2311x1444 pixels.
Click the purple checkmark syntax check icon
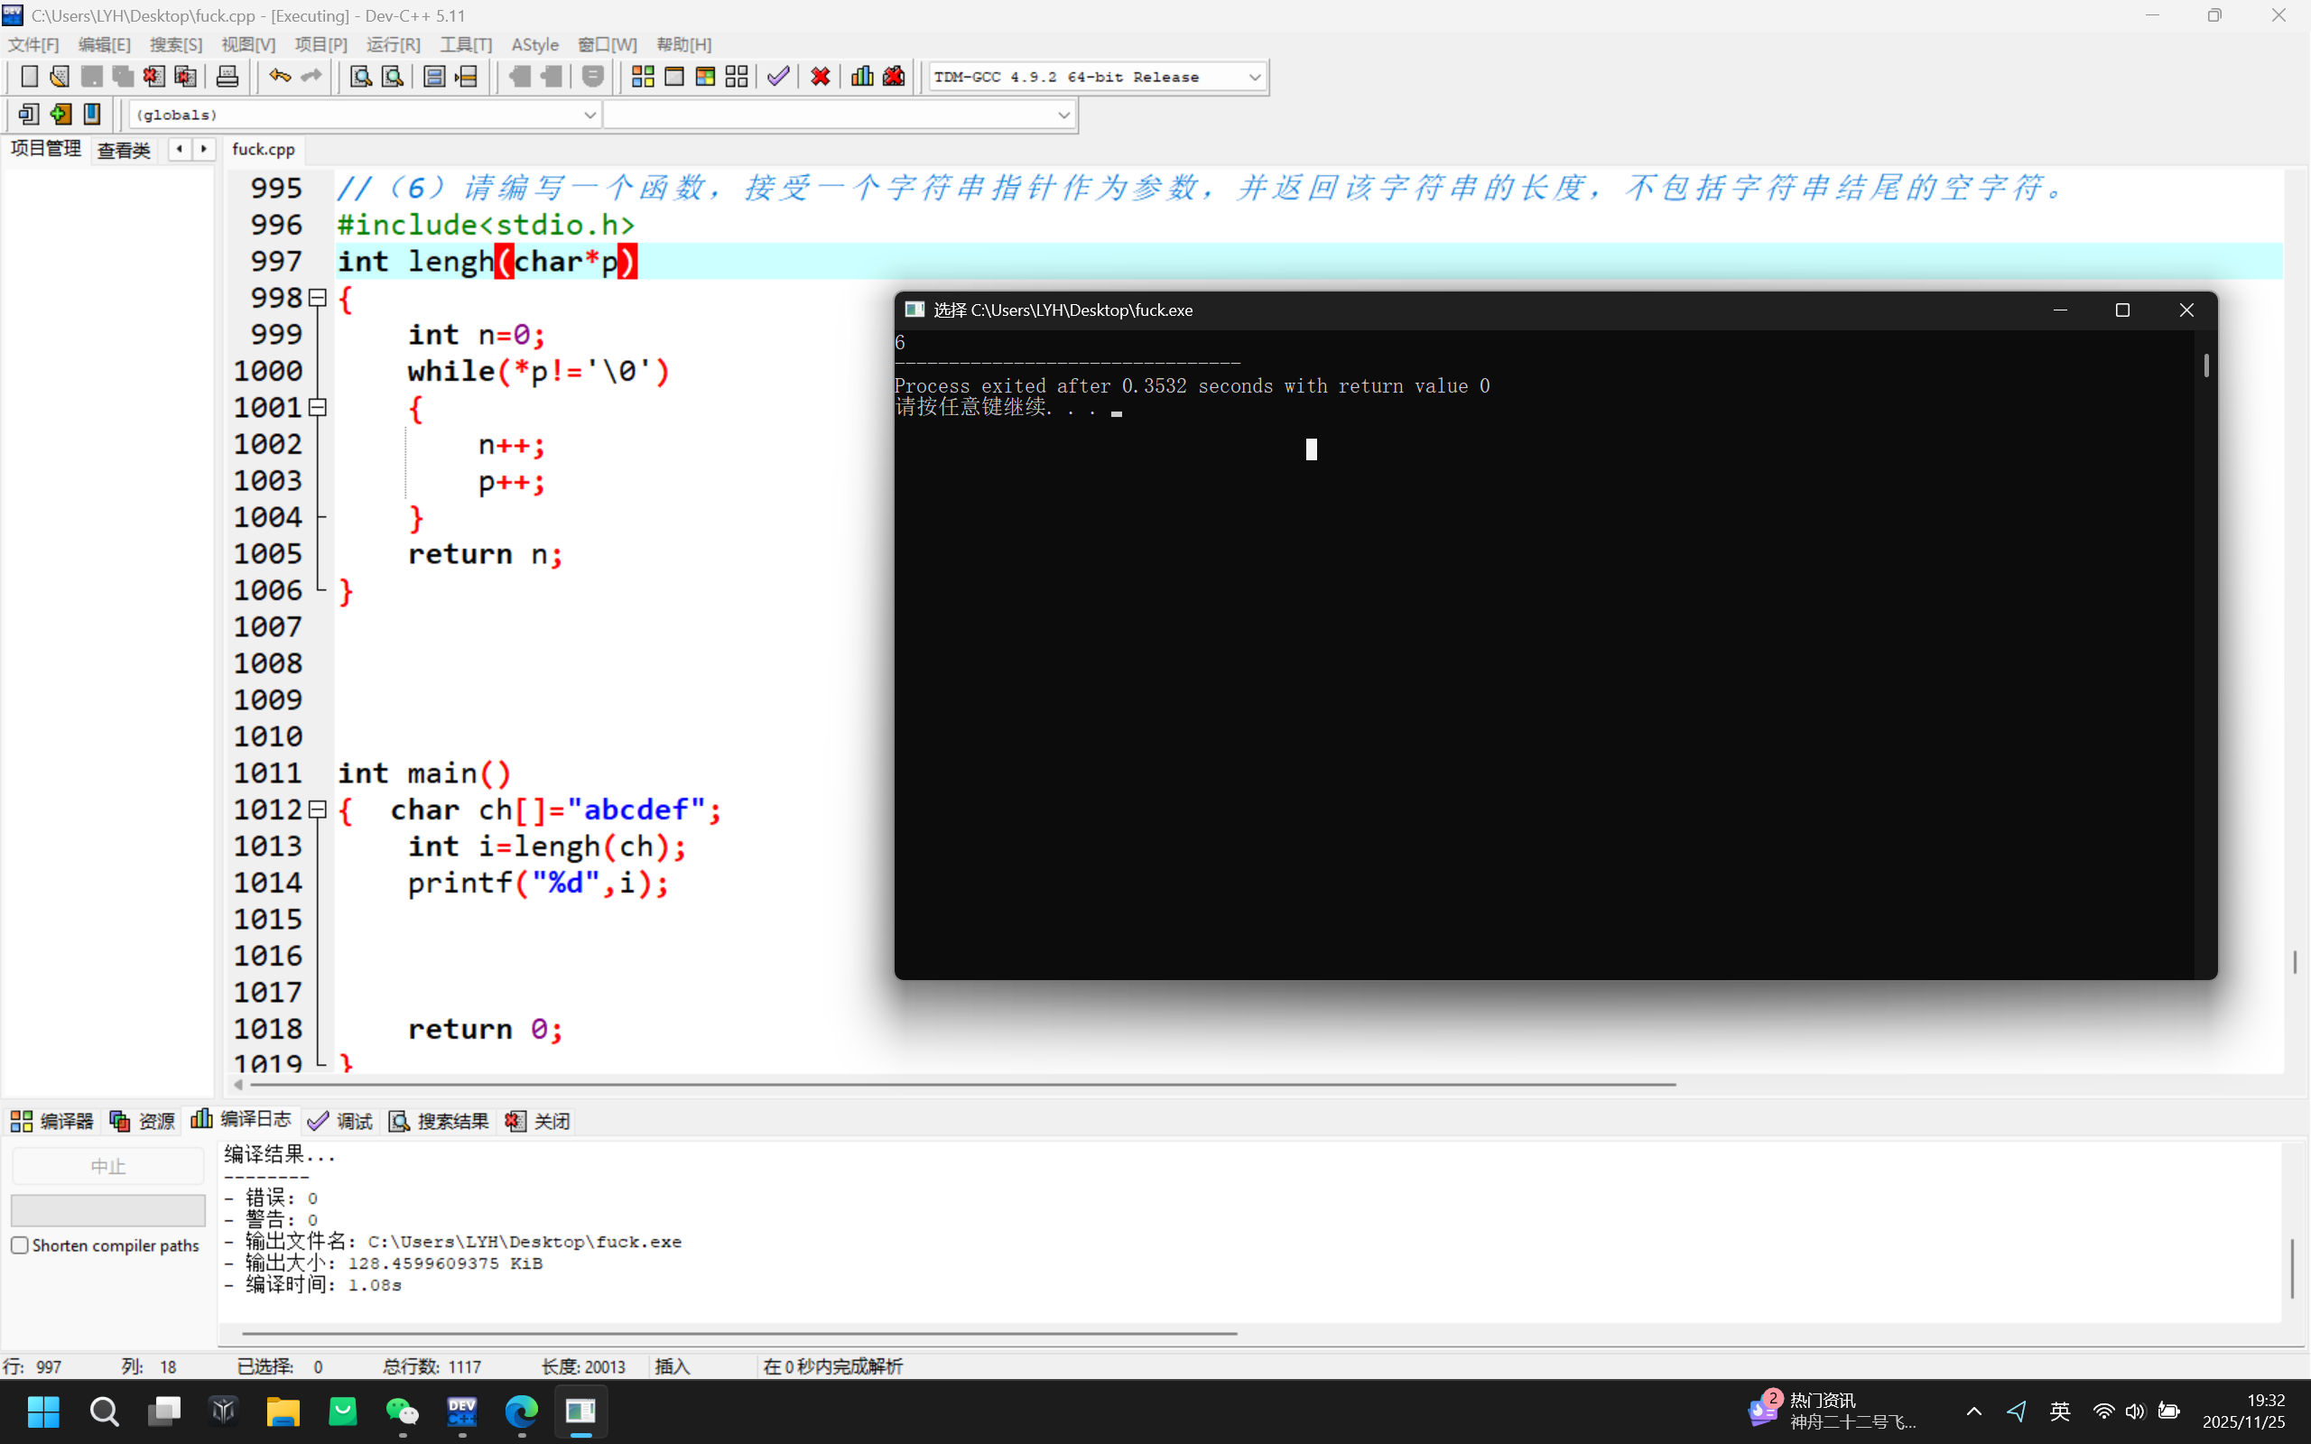tap(778, 77)
